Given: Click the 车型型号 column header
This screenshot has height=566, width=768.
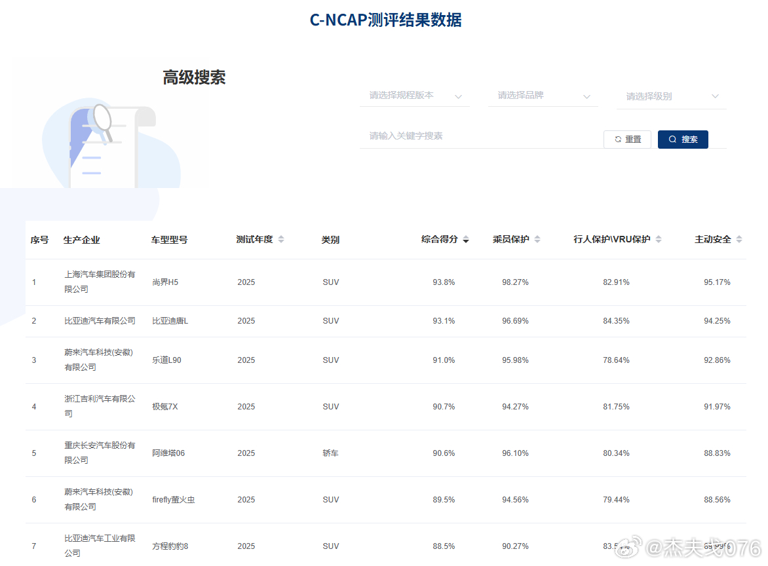Looking at the screenshot, I should pyautogui.click(x=170, y=240).
